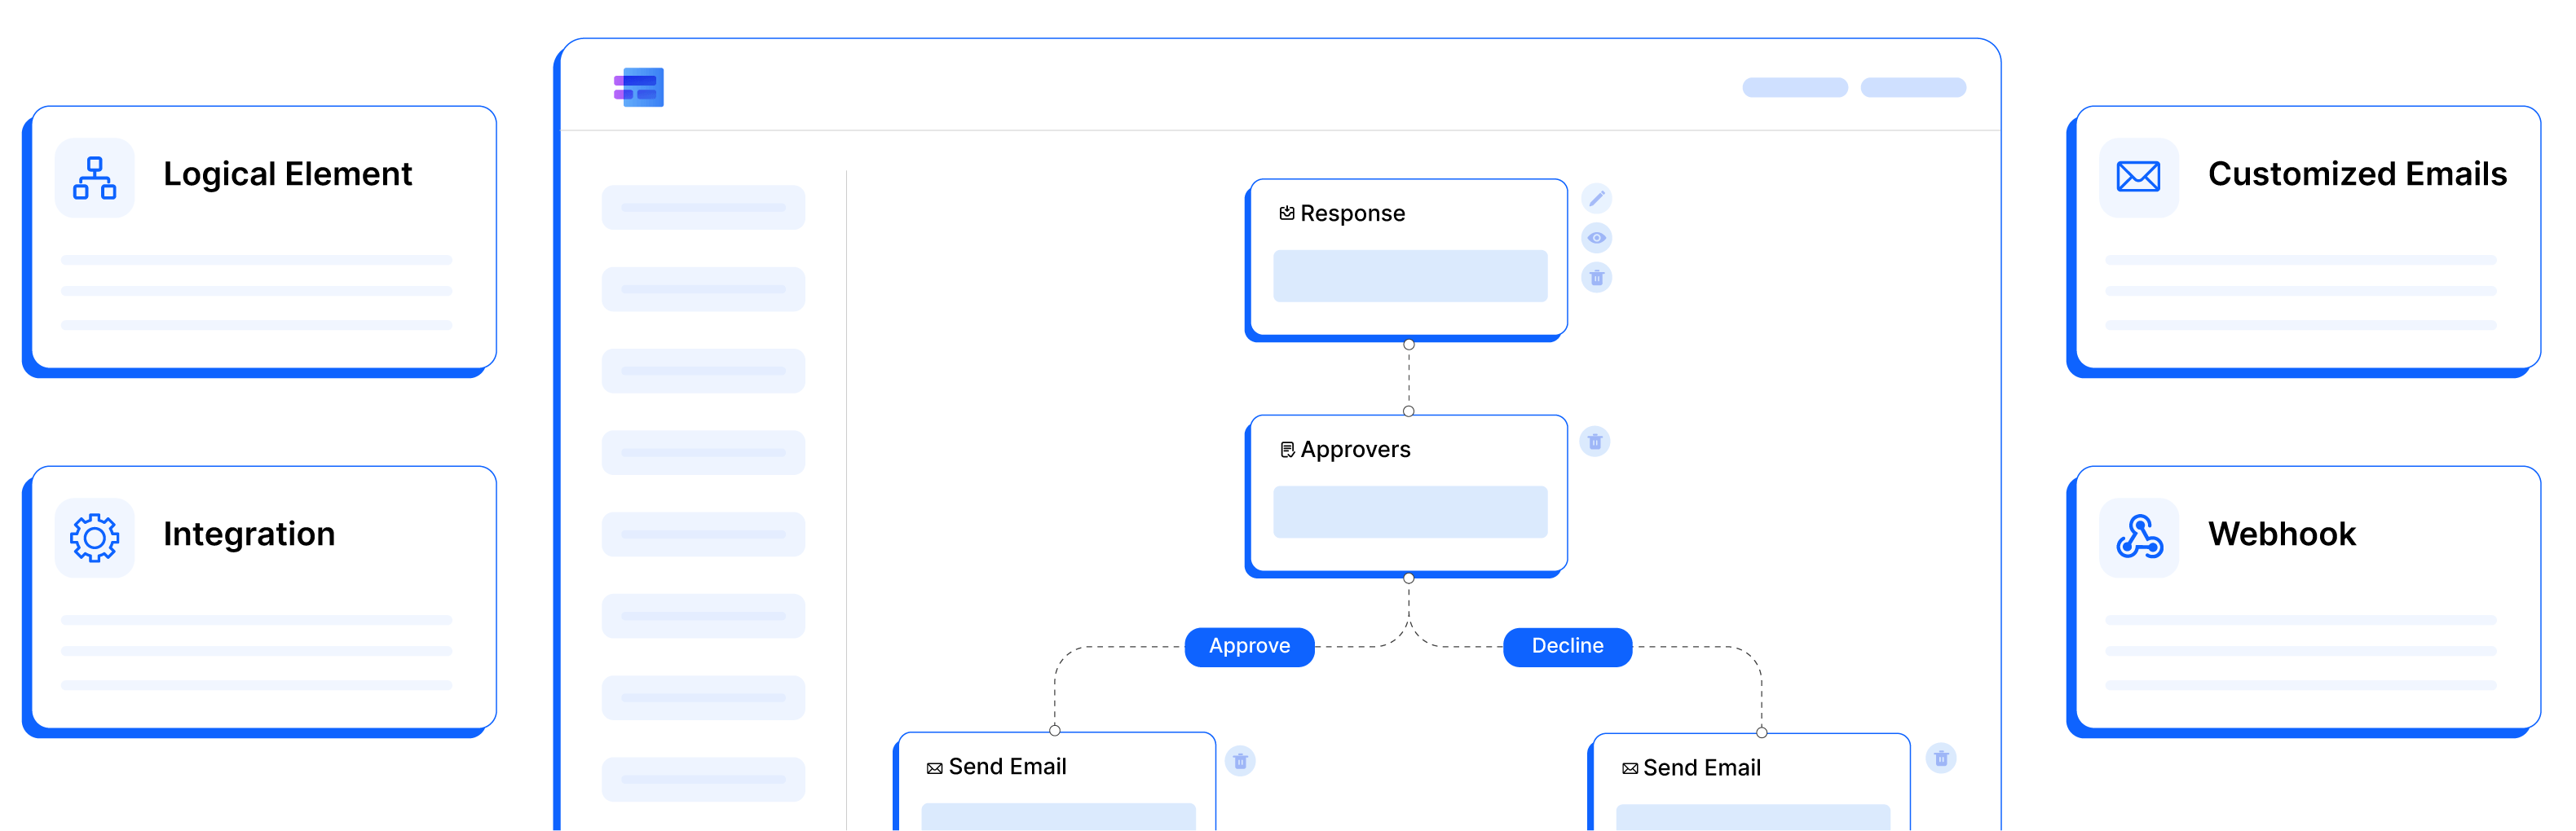Delete the left Send Email node
Image resolution: width=2576 pixels, height=831 pixels.
(1240, 761)
